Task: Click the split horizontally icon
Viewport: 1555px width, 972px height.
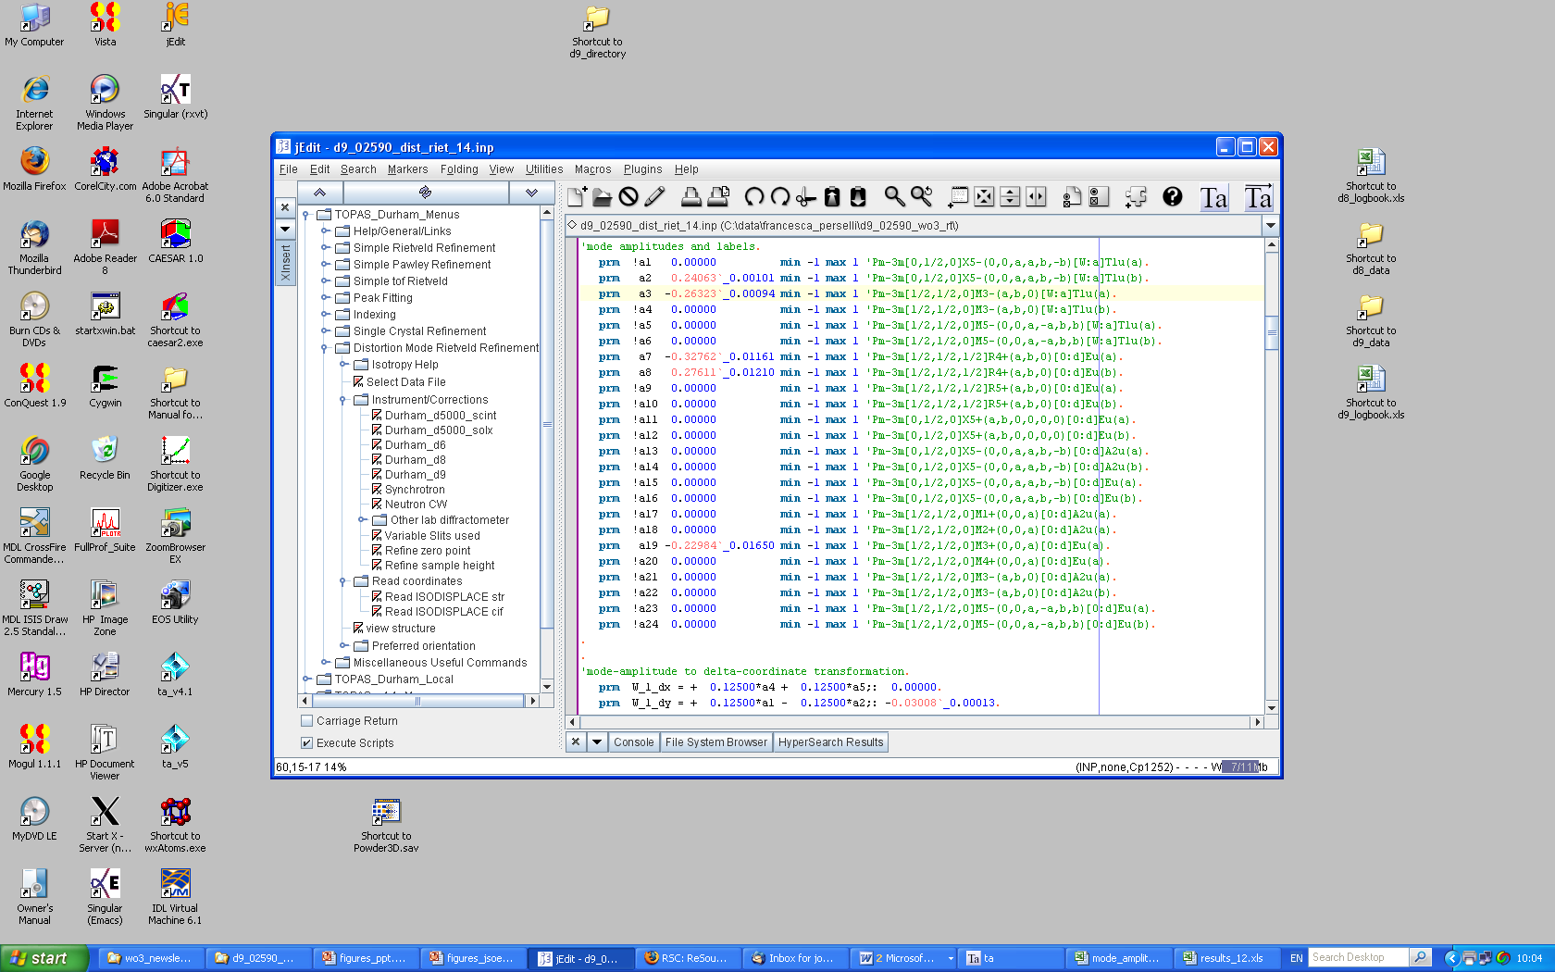Action: click(1010, 196)
